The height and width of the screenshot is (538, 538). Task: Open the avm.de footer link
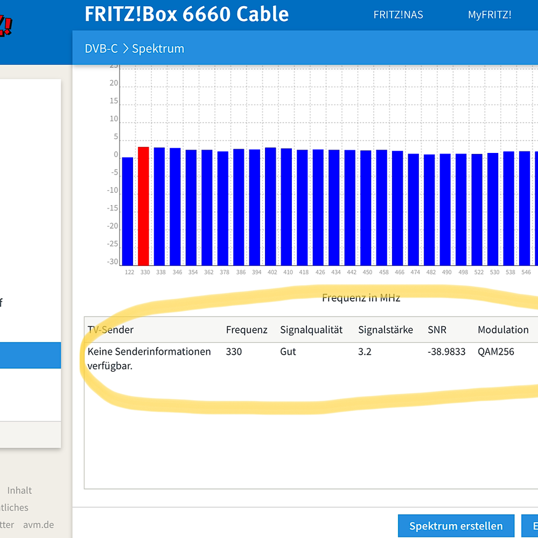(x=38, y=525)
